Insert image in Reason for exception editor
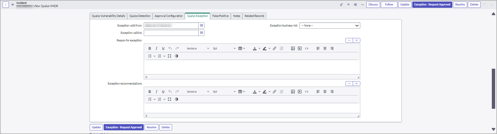 (293, 48)
